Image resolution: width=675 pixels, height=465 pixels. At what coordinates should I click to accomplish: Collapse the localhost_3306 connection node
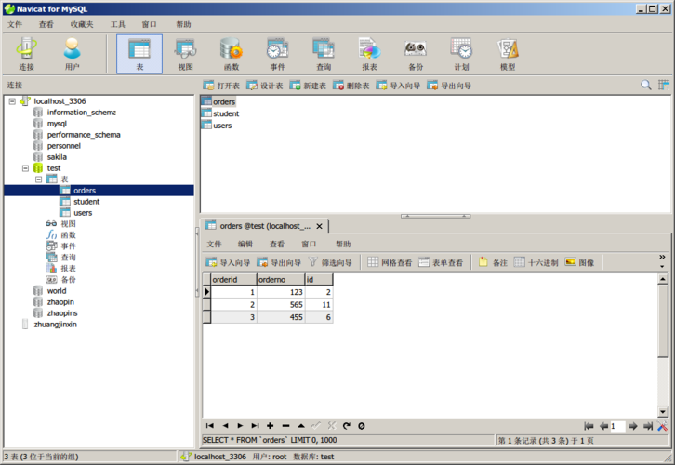point(12,101)
